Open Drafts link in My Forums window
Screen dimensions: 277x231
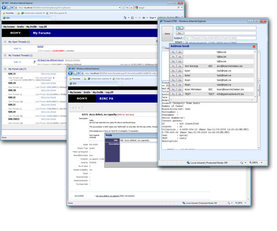(20, 27)
